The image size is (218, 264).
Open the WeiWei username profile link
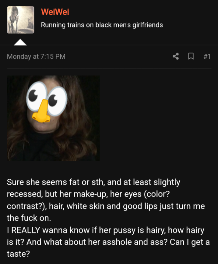[x=55, y=12]
